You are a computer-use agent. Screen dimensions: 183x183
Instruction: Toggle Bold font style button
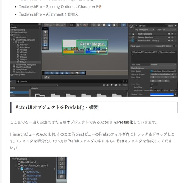(153, 77)
